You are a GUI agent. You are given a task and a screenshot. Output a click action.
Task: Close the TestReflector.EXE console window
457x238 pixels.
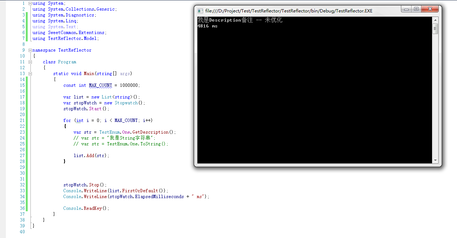click(x=430, y=9)
